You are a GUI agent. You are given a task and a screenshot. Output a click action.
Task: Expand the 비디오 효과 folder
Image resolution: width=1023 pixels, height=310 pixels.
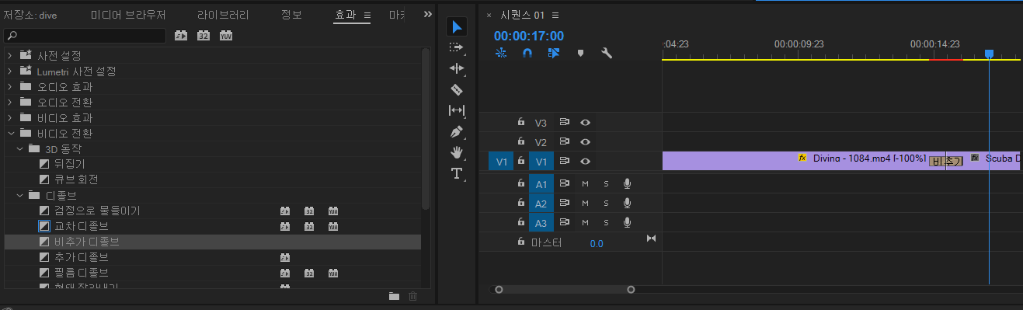(x=9, y=117)
